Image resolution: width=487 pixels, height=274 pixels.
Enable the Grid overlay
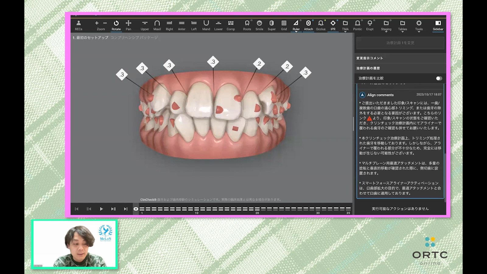284,25
